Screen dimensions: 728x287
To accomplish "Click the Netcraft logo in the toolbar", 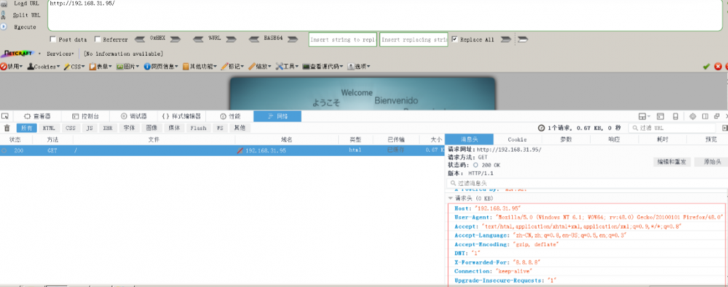I will [x=17, y=54].
